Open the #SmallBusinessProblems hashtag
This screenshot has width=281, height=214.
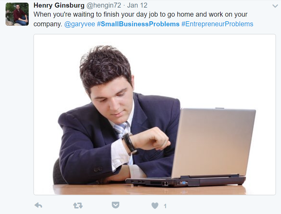pos(138,24)
